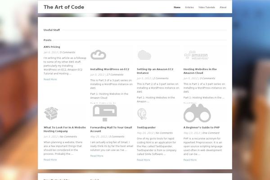Click One Comment under Beginner's Guide to PHP

211,133
